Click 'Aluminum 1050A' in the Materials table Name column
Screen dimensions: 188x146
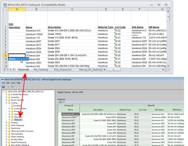[70, 117]
